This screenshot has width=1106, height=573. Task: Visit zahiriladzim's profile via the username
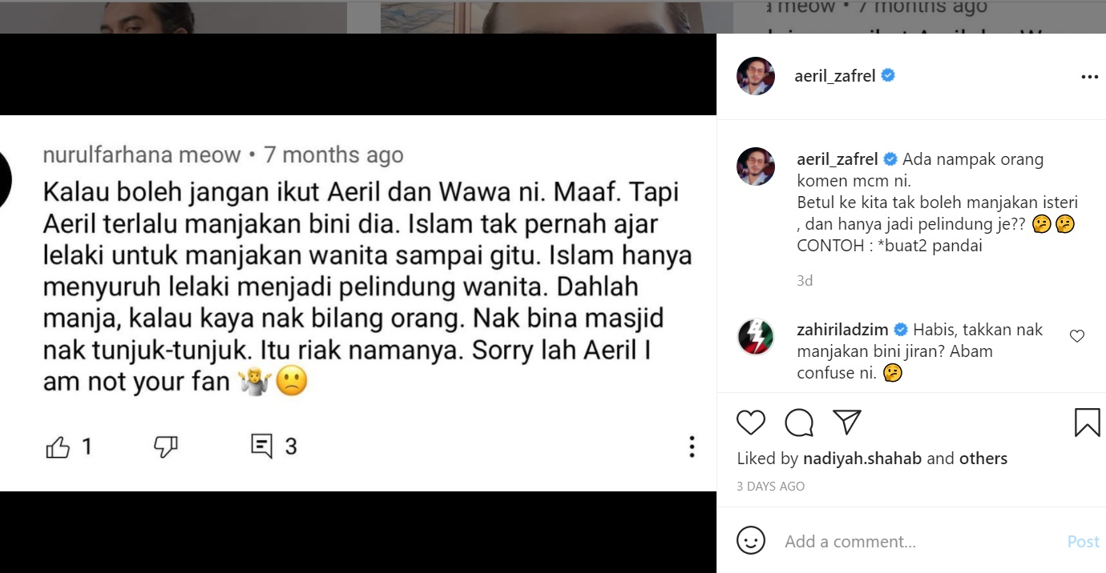click(x=845, y=330)
